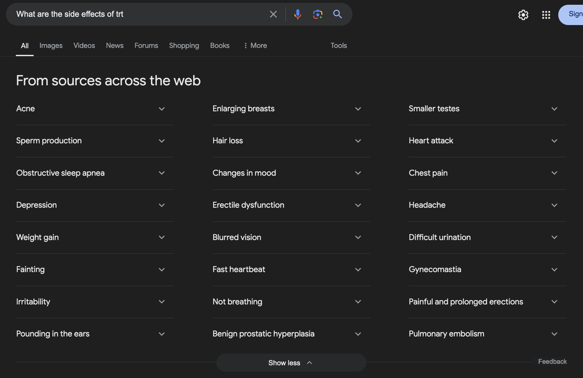Switch to the Shopping tab
The image size is (583, 378).
(184, 46)
